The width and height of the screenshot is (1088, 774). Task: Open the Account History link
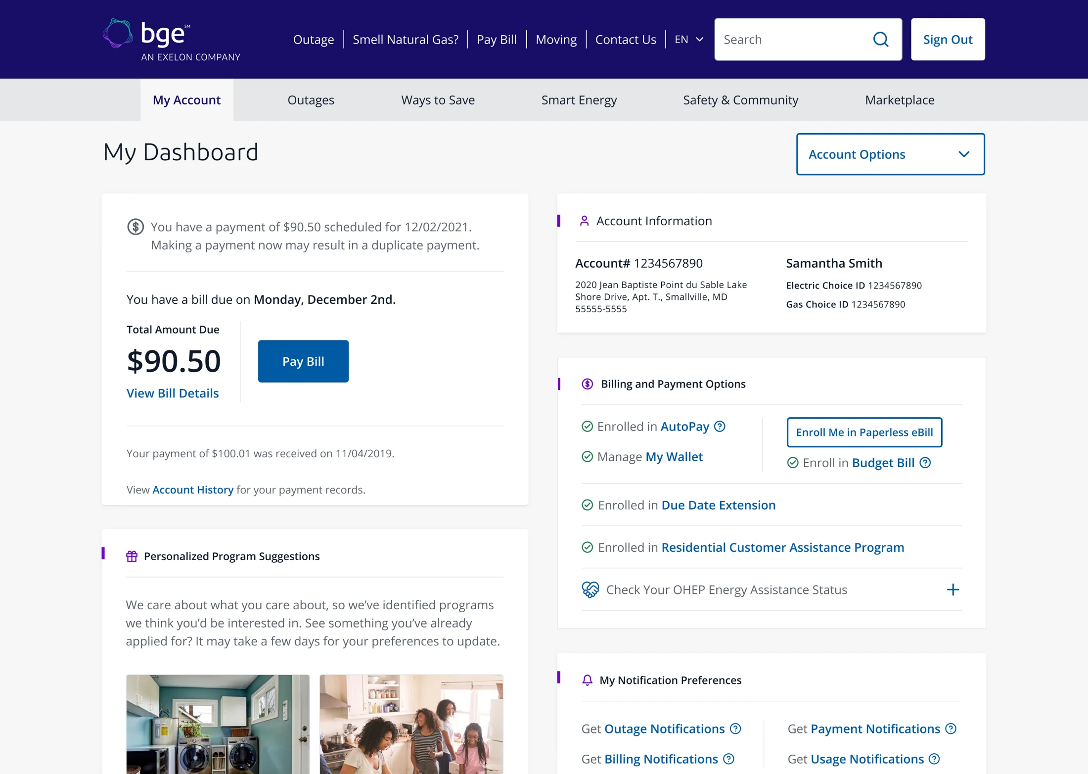pyautogui.click(x=193, y=489)
